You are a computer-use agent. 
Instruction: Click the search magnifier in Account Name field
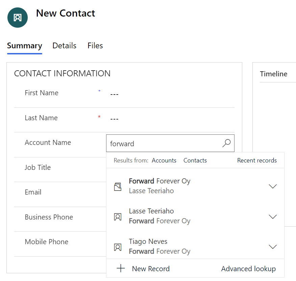tap(226, 143)
